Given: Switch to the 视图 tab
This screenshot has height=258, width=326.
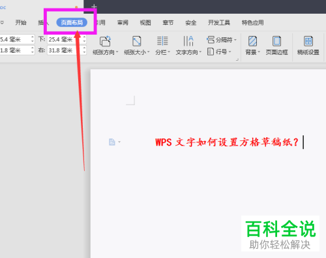Looking at the screenshot, I should (x=145, y=22).
